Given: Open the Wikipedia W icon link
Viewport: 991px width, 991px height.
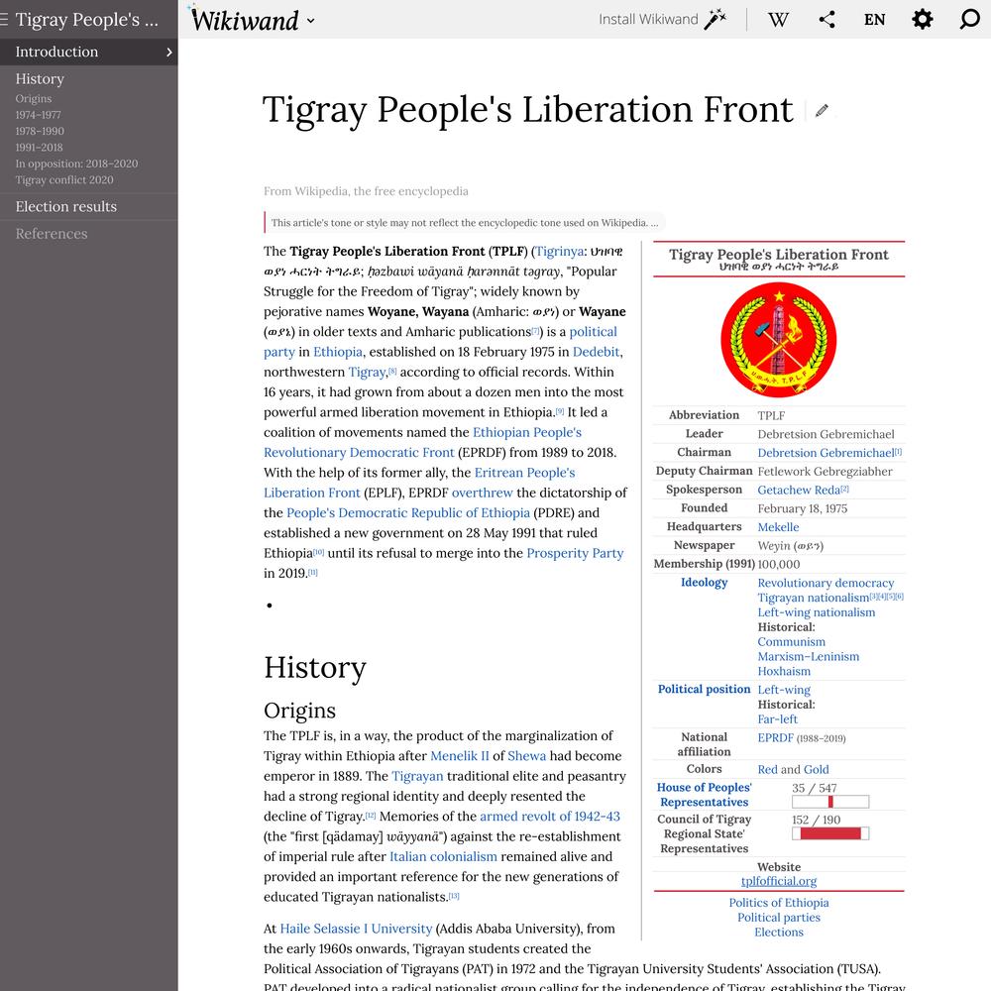Looking at the screenshot, I should [778, 20].
